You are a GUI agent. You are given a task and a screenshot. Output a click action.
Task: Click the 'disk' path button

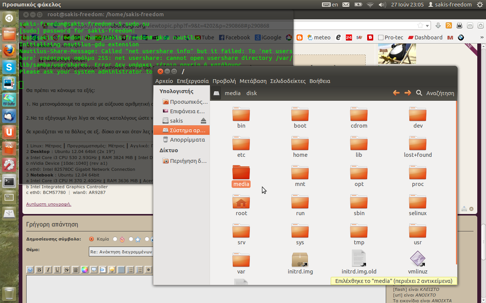click(x=251, y=93)
